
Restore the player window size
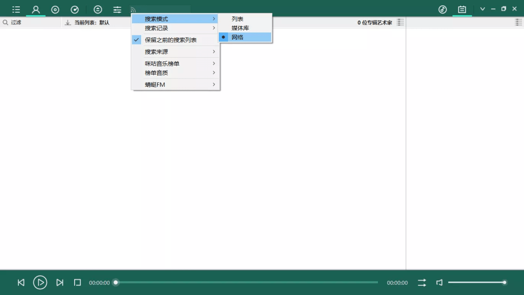click(504, 9)
